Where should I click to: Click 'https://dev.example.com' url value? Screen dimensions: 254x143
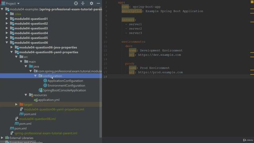(160, 55)
